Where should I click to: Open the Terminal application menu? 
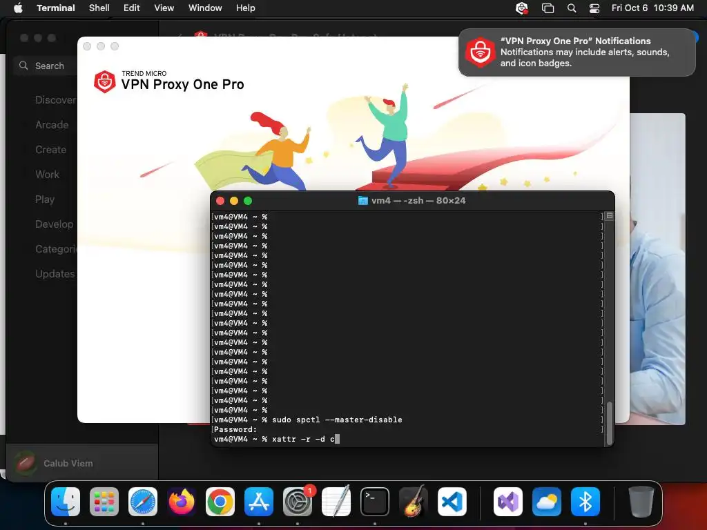pyautogui.click(x=56, y=8)
